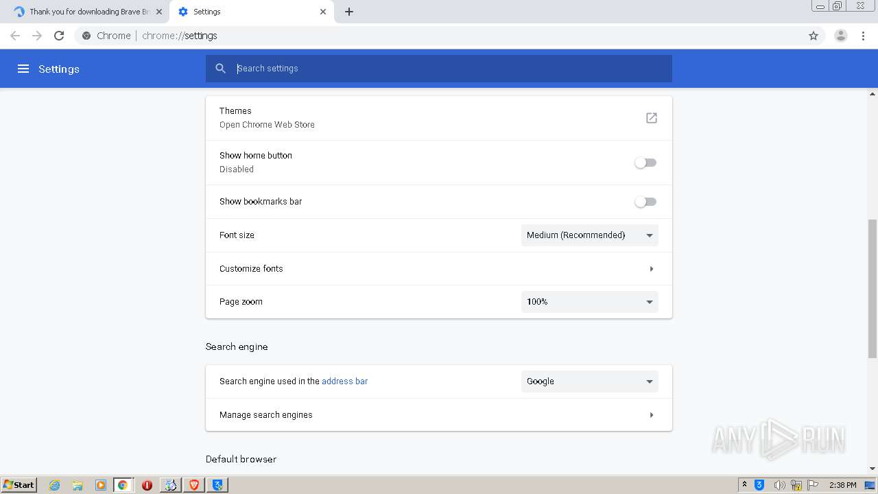Click the 2:38 PM clock

click(842, 485)
